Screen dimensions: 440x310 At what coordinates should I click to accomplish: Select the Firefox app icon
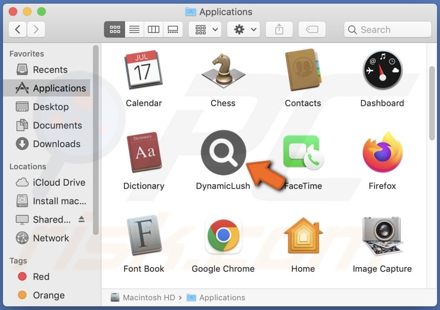382,152
